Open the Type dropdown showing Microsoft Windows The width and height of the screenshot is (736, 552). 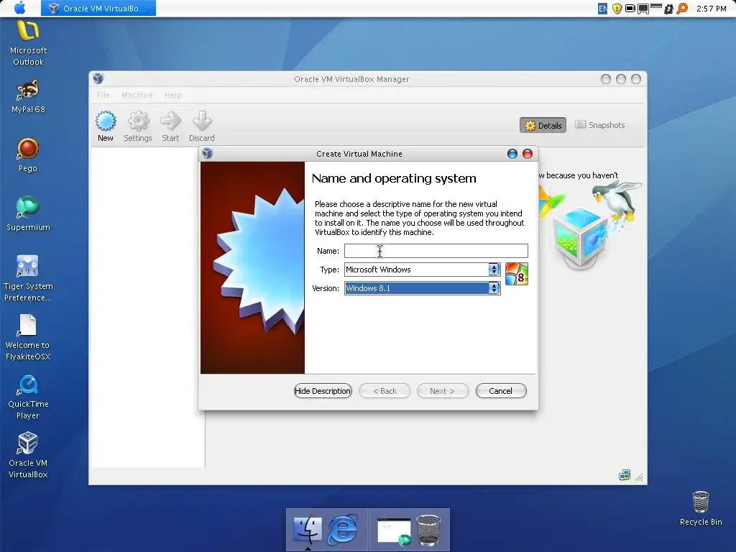[422, 270]
